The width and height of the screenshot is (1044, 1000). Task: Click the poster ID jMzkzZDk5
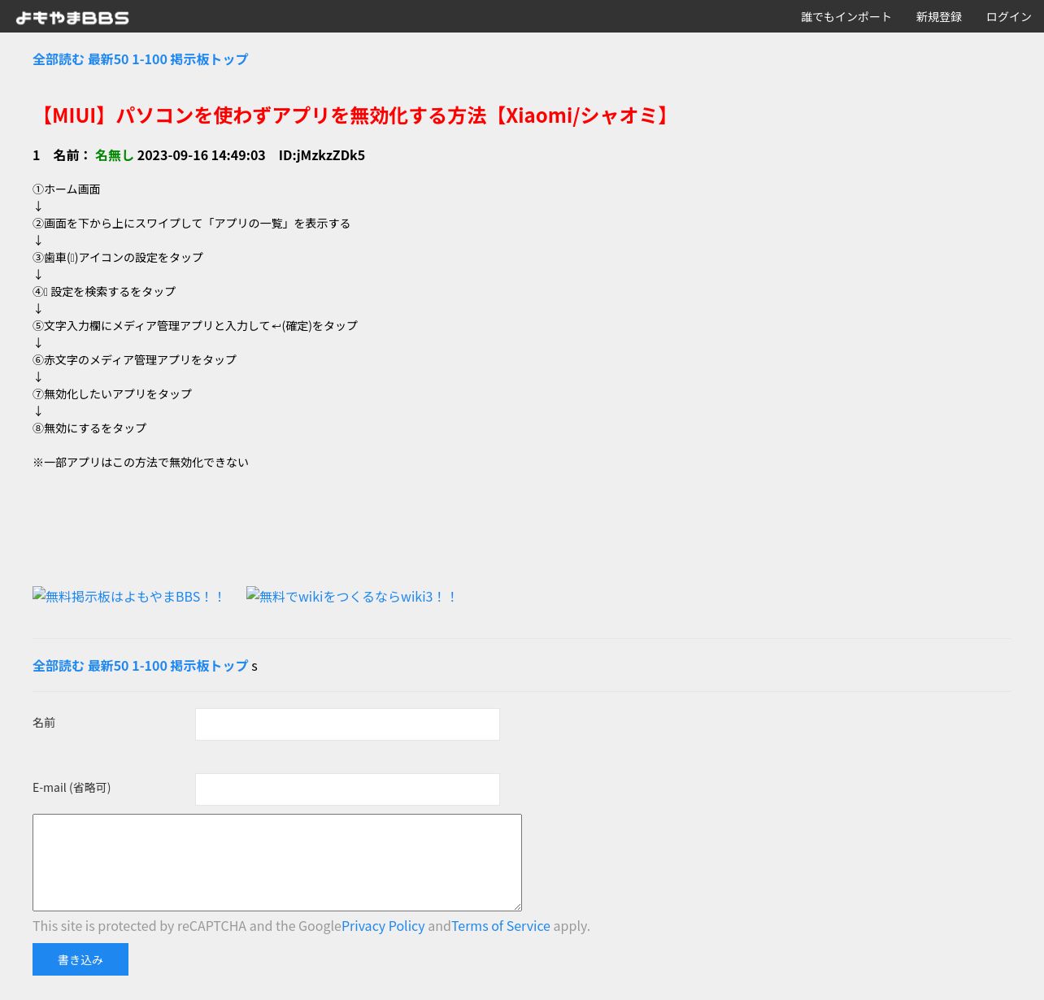tap(330, 155)
